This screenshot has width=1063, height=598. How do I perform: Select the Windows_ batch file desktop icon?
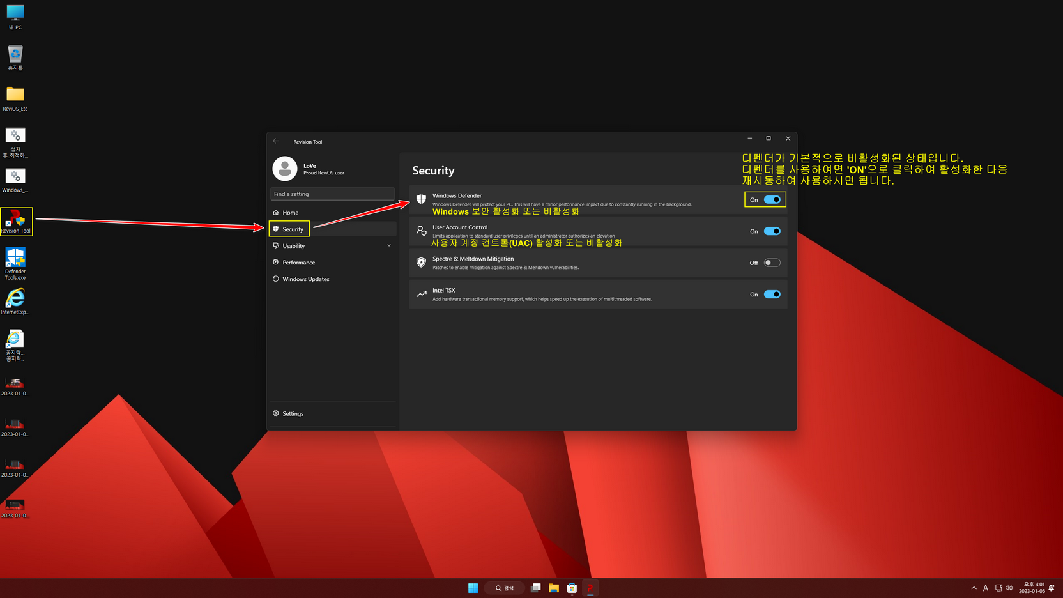(15, 180)
